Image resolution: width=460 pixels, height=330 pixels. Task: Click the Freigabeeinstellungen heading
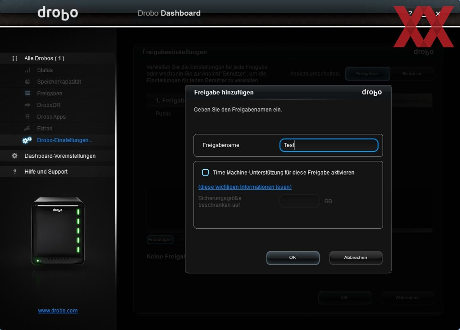(175, 52)
